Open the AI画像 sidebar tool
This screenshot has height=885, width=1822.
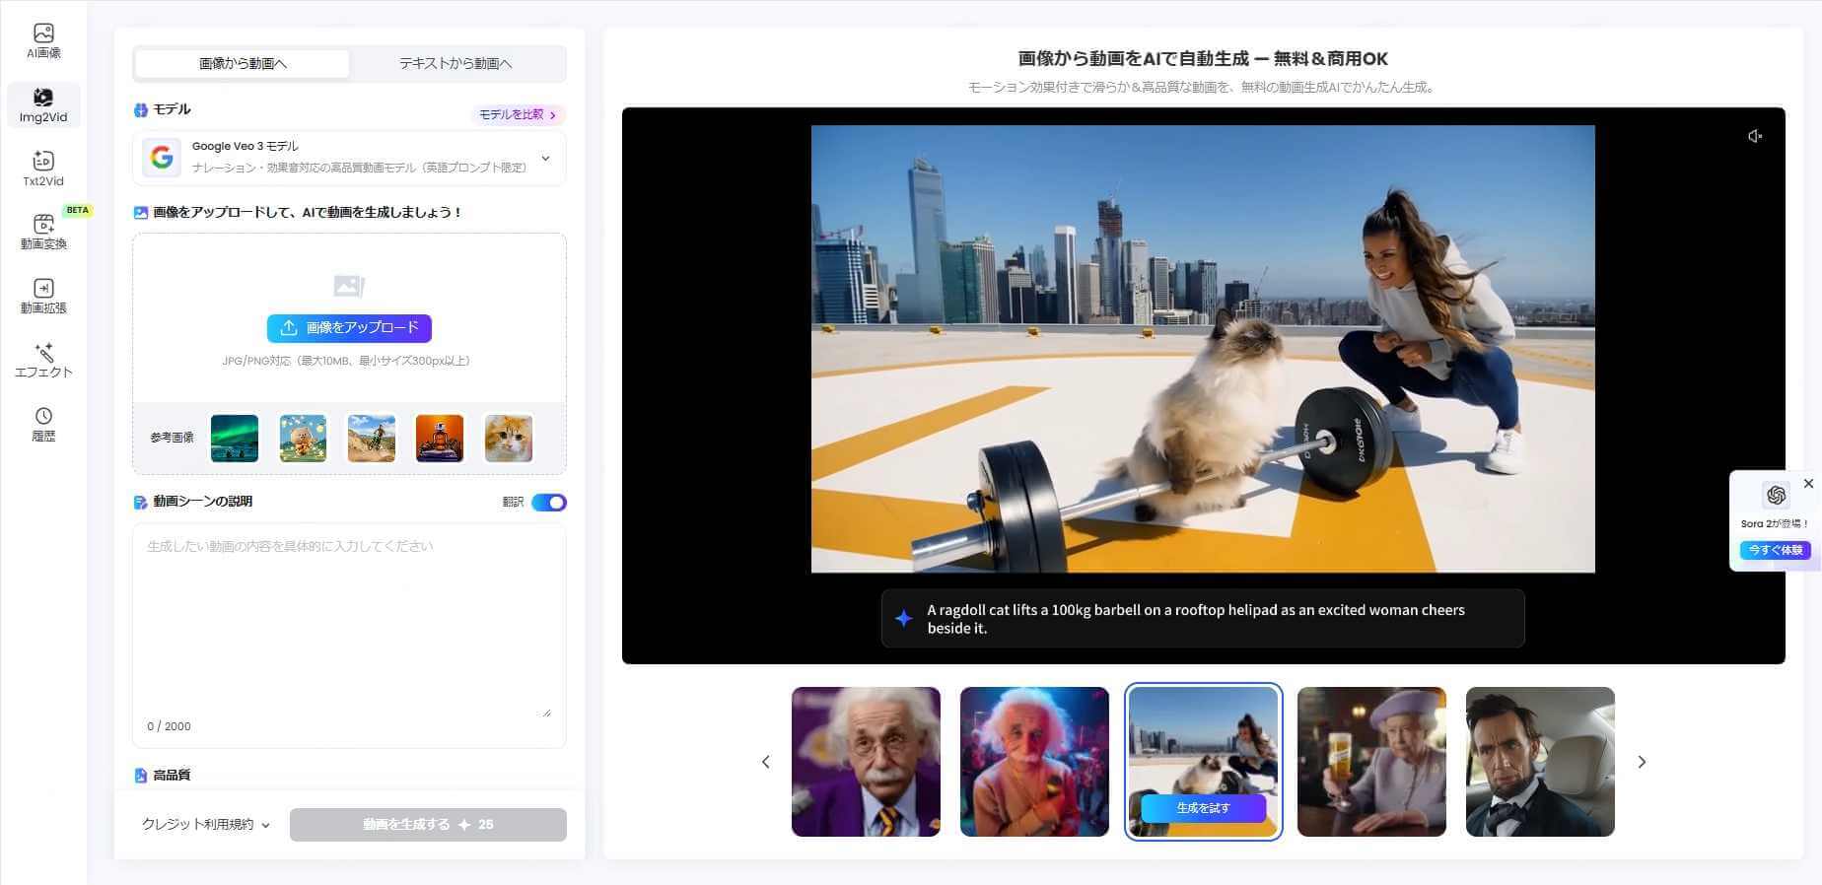tap(43, 41)
